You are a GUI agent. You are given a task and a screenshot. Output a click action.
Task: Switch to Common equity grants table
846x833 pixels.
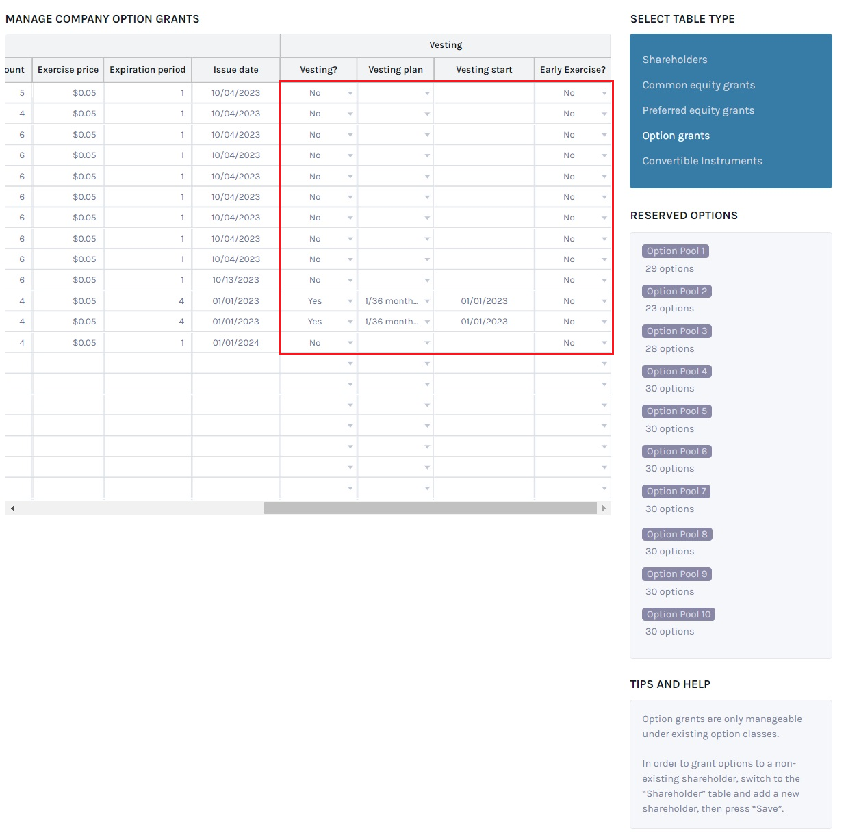tap(698, 85)
